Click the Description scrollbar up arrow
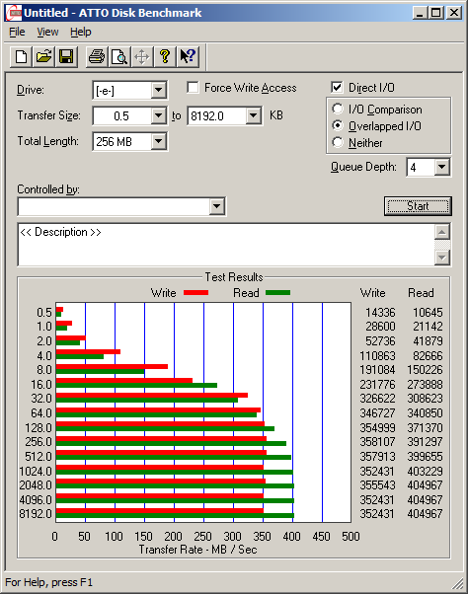Screen dimensions: 468x594 point(442,232)
